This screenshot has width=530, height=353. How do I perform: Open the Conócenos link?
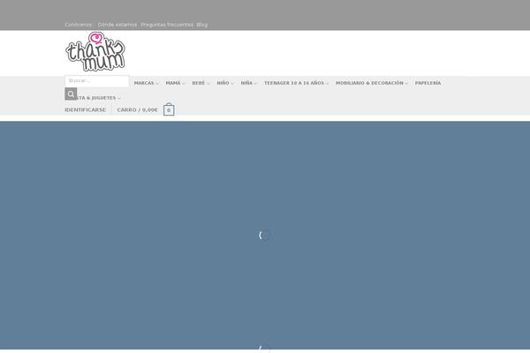point(78,25)
